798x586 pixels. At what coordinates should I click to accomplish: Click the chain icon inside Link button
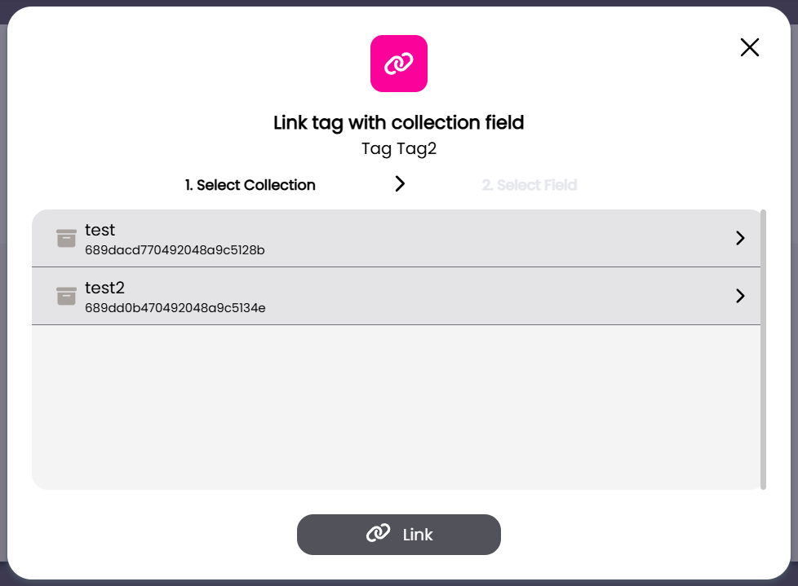(378, 535)
